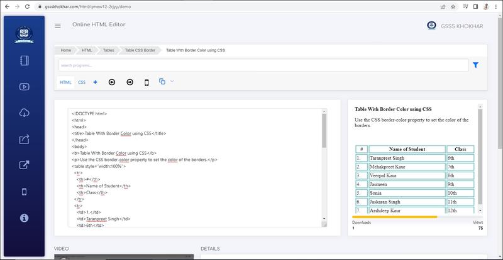Go to next program with right arrow
This screenshot has height=260, width=503.
(130, 82)
